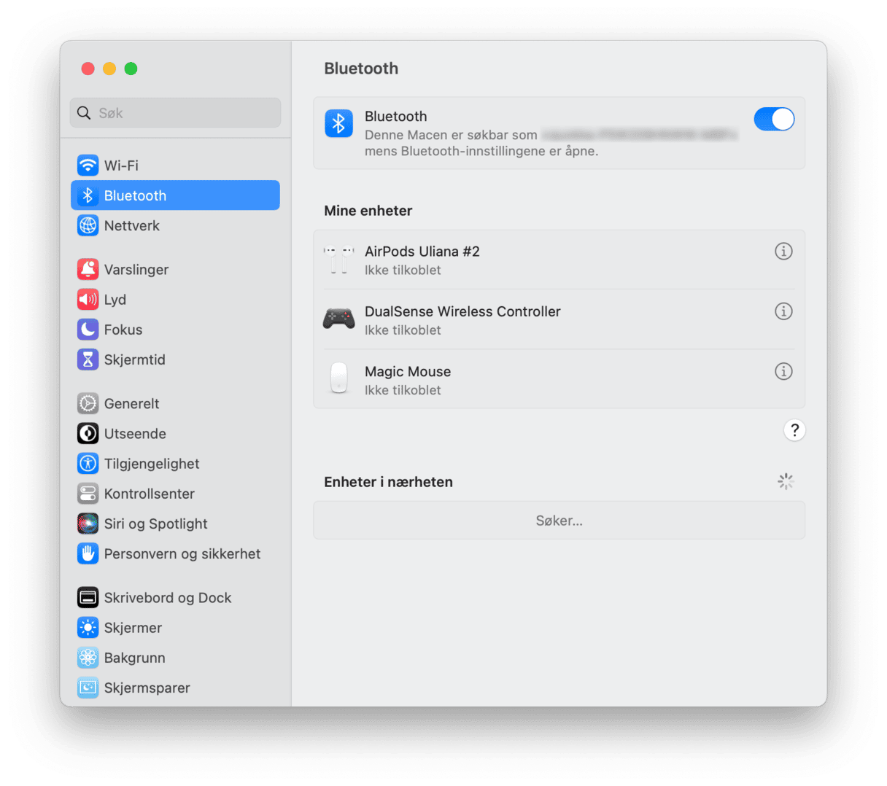Viewport: 887px width, 786px height.
Task: Open the Siri og Spotlight icon
Action: click(88, 524)
